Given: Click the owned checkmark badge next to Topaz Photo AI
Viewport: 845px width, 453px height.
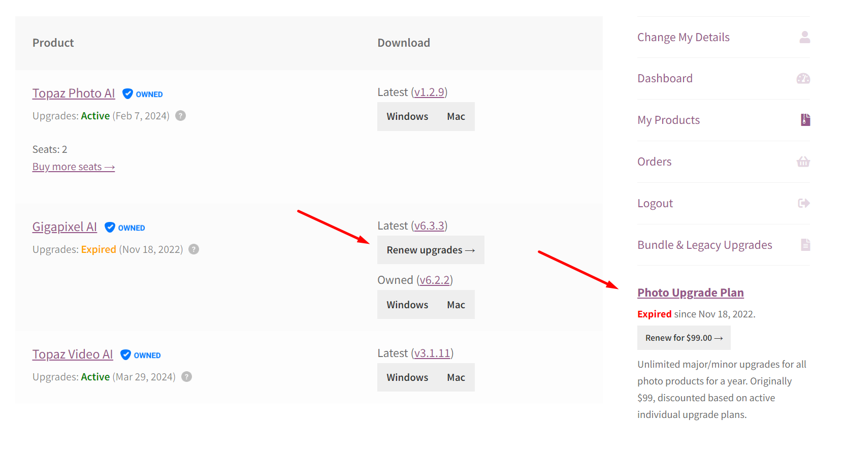Looking at the screenshot, I should 143,94.
